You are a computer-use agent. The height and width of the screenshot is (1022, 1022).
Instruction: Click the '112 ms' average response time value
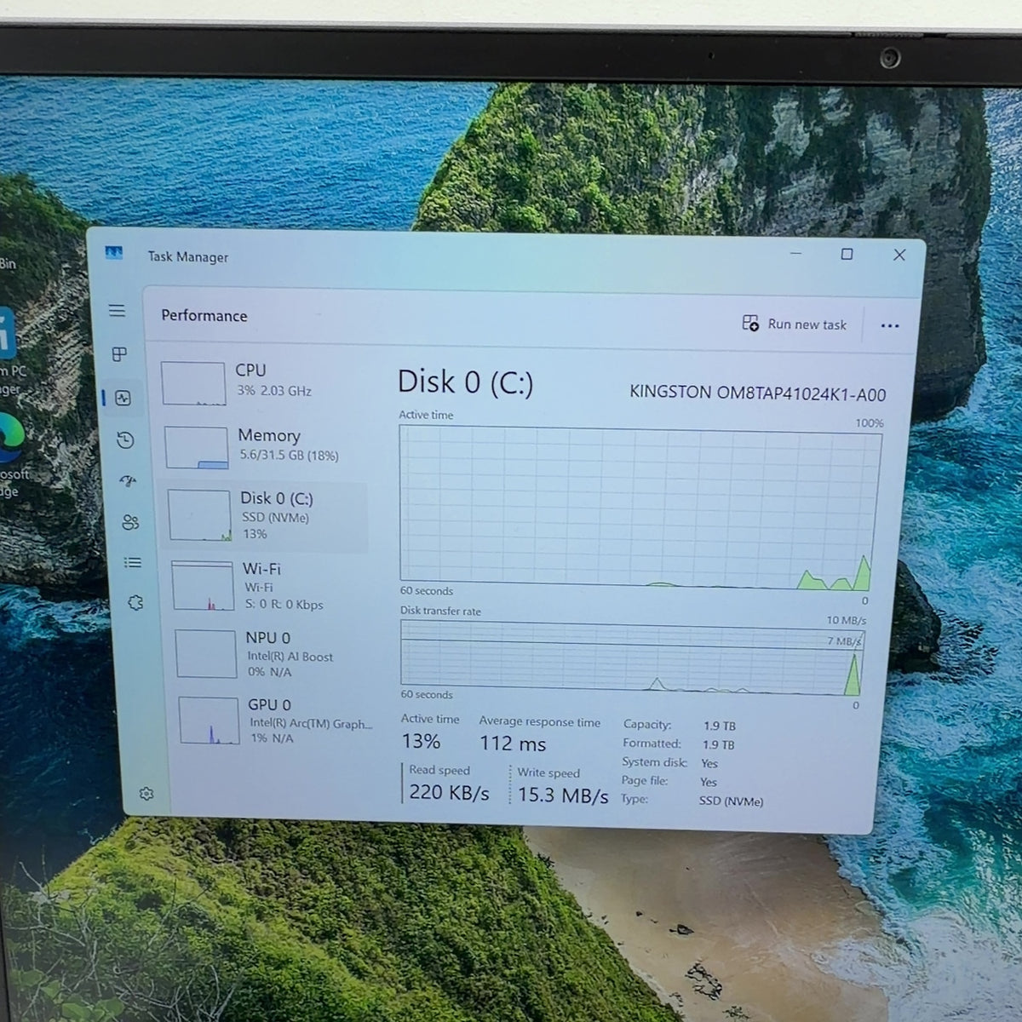[x=513, y=744]
